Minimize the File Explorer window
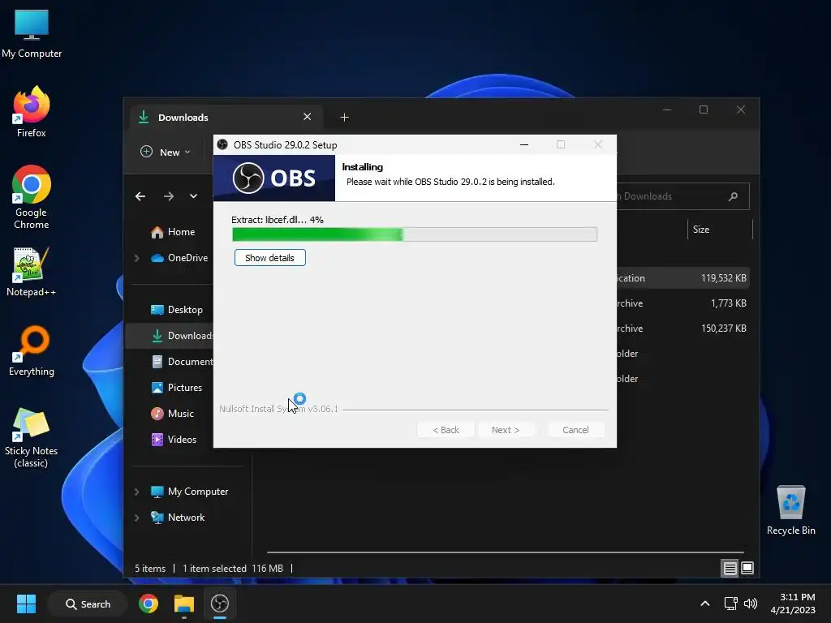Screen dimensions: 831x623 pyautogui.click(x=667, y=110)
